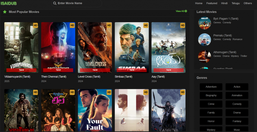
Task: Click the Tamil label on Level Cross poster
Action: pyautogui.click(x=95, y=70)
